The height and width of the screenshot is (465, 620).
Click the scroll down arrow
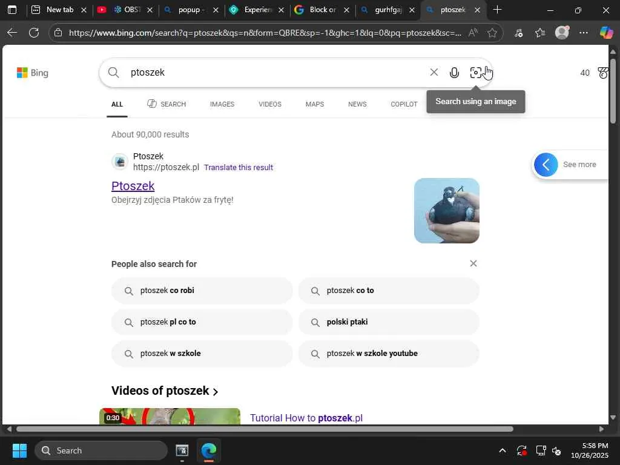[x=613, y=418]
